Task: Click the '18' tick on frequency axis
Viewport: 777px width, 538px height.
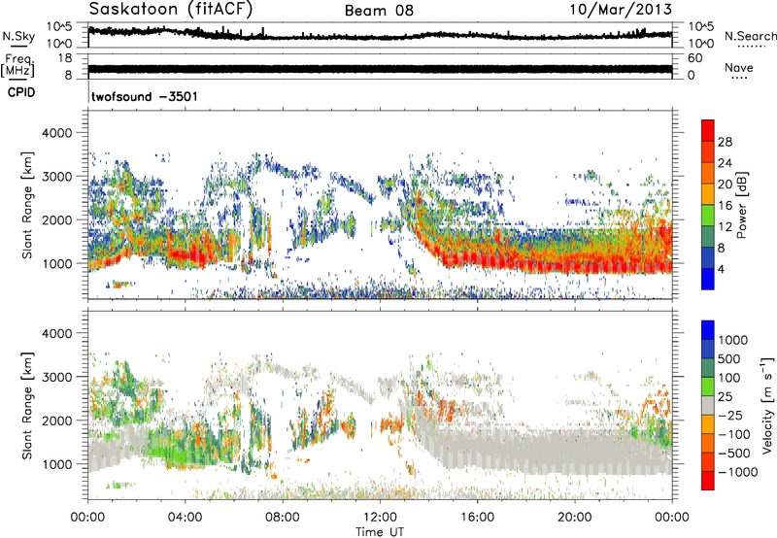Action: [x=65, y=58]
